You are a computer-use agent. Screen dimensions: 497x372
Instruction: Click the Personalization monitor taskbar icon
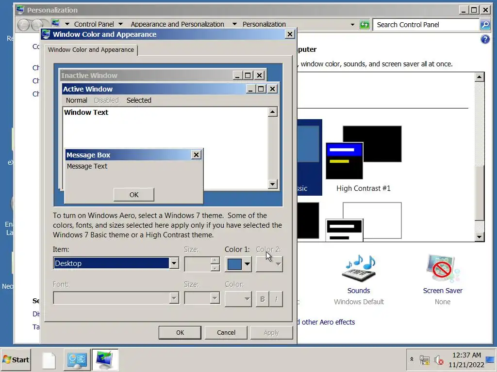pyautogui.click(x=105, y=360)
